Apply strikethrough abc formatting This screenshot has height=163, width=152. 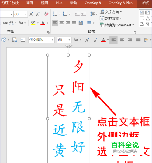point(5,23)
